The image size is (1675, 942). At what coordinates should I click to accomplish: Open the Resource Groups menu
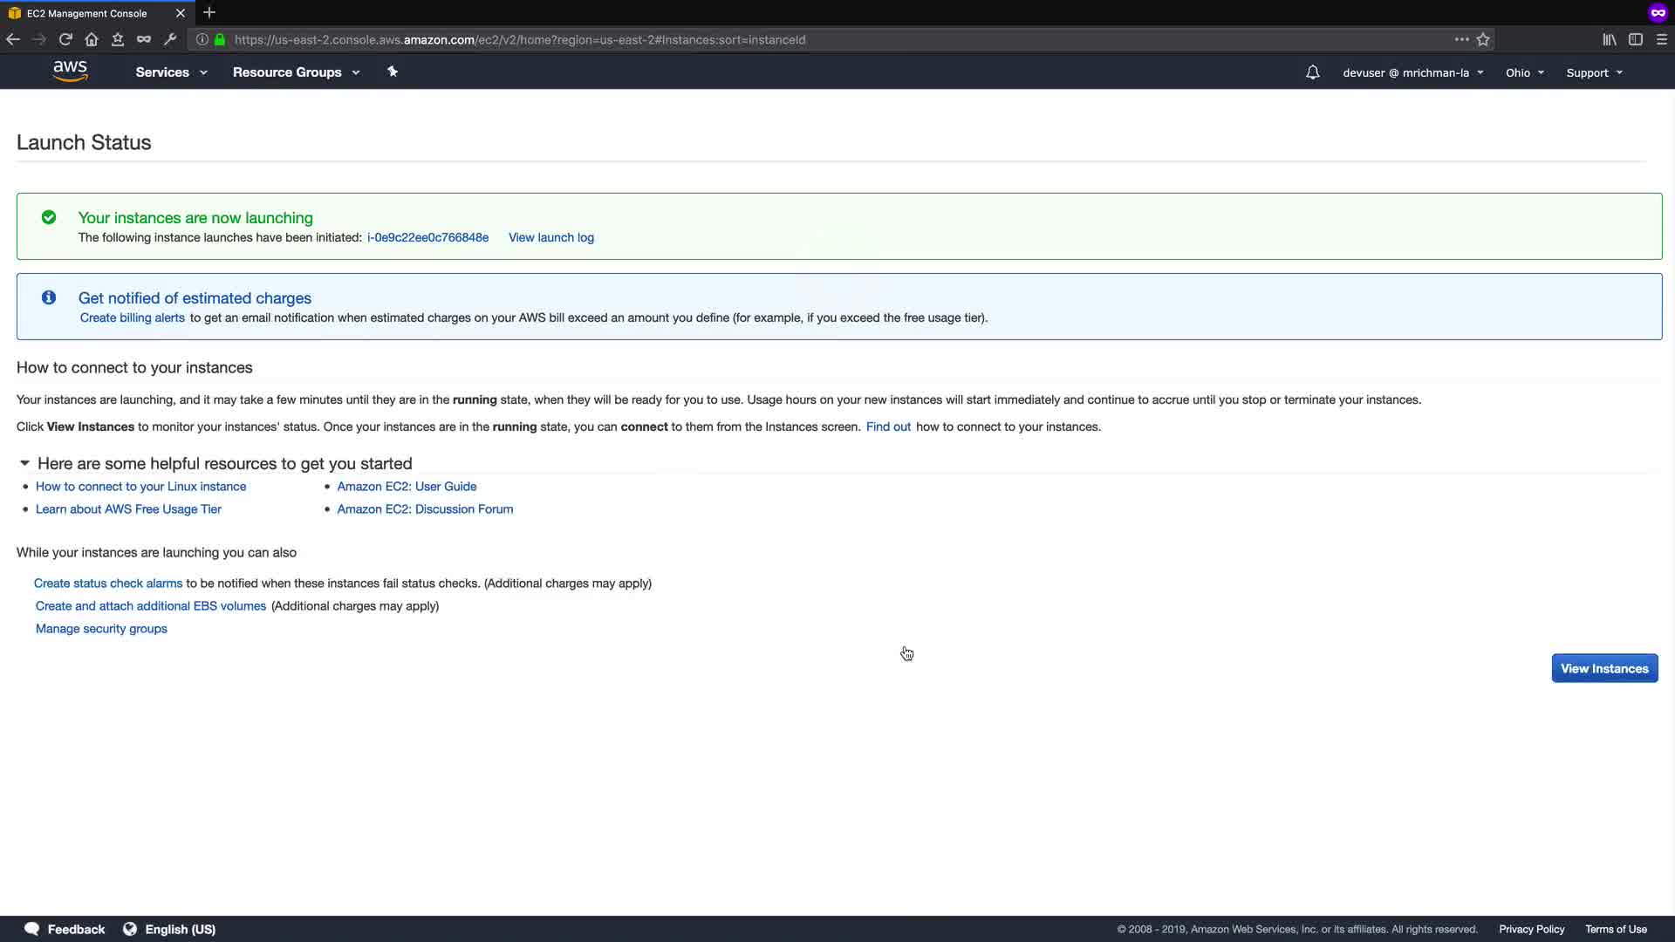[x=296, y=72]
